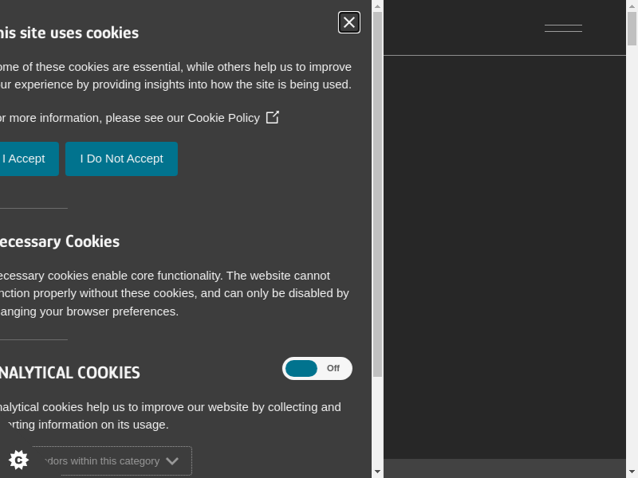Open the hamburger menu on the page header
Screen dimensions: 638x478
point(563,28)
